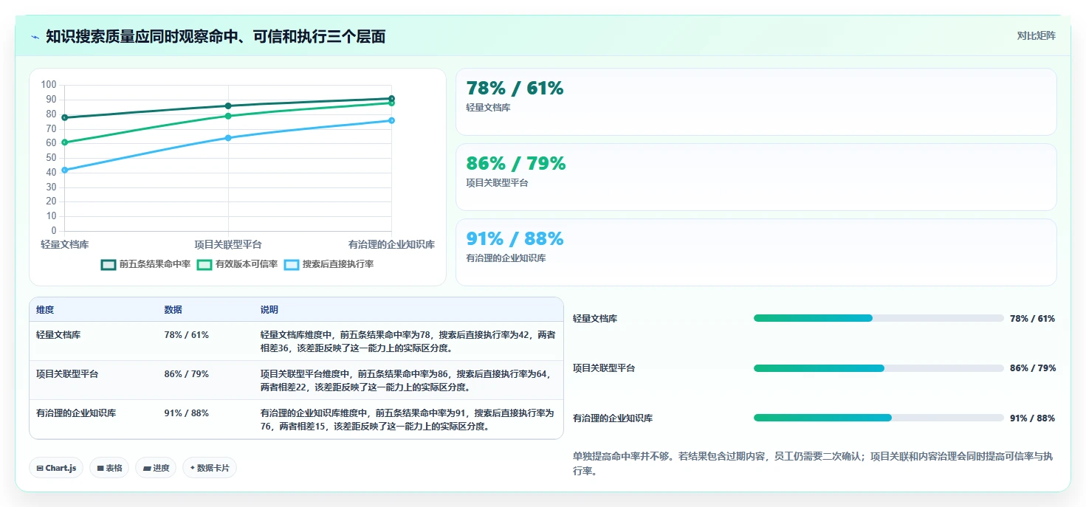
Task: Click the diamond icon in 数据卡片 chip
Action: [x=192, y=468]
